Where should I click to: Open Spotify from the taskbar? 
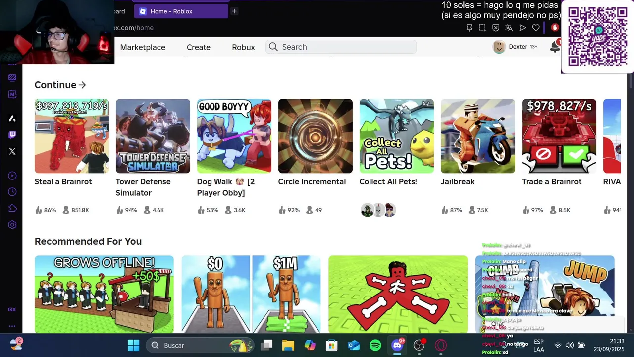coord(375,345)
